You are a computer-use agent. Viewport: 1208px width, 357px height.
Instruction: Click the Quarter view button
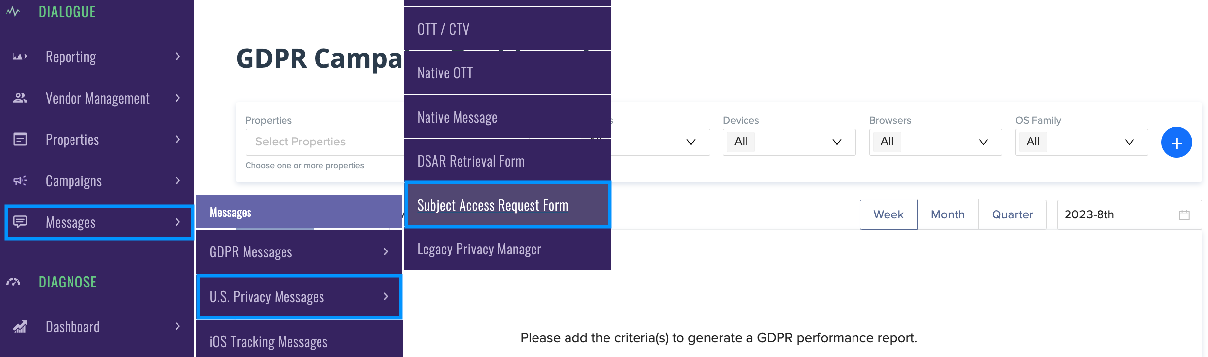point(1012,214)
